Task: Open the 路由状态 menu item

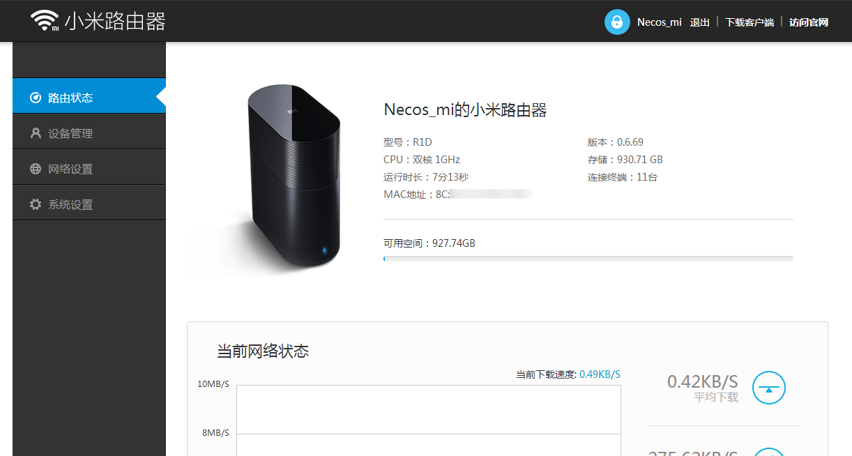Action: pos(89,98)
